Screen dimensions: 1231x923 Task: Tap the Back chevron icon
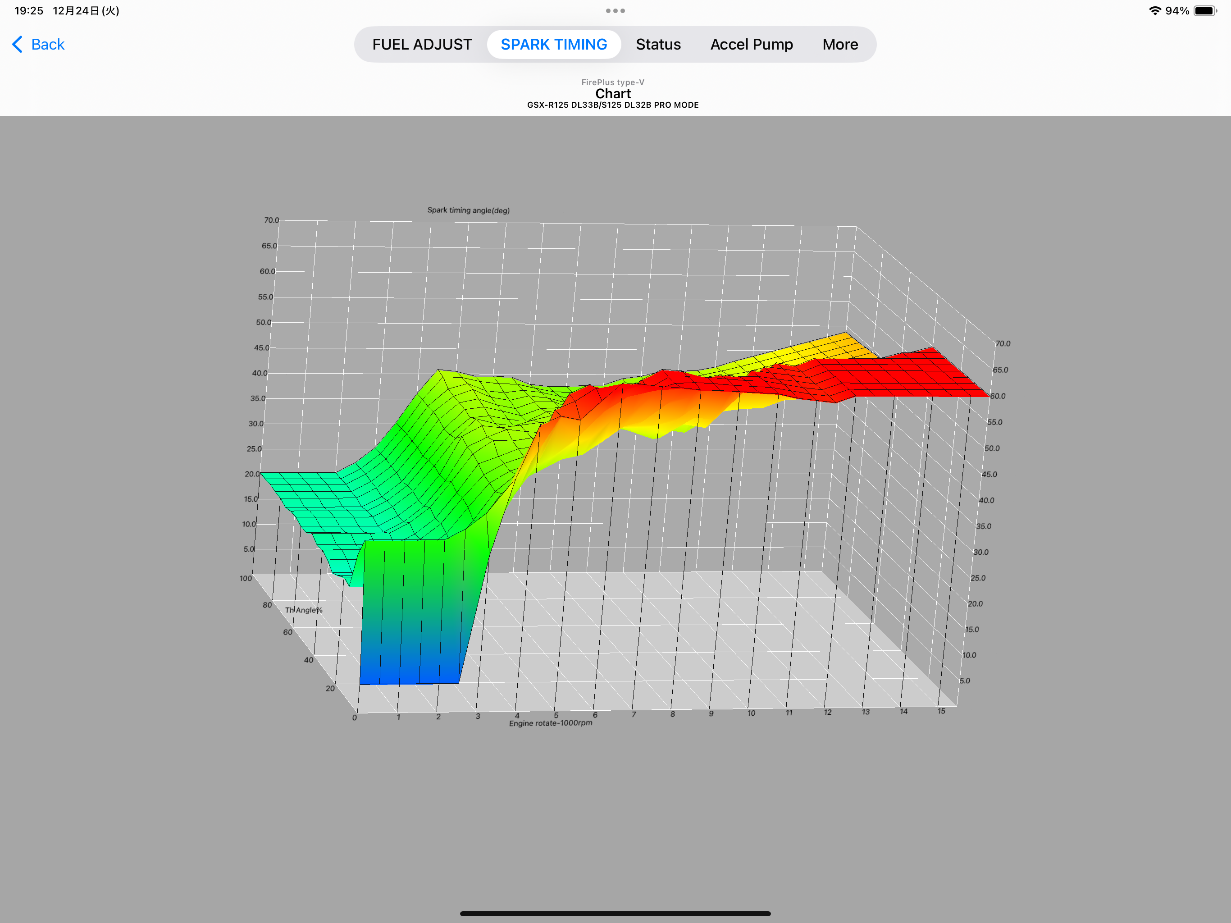17,44
